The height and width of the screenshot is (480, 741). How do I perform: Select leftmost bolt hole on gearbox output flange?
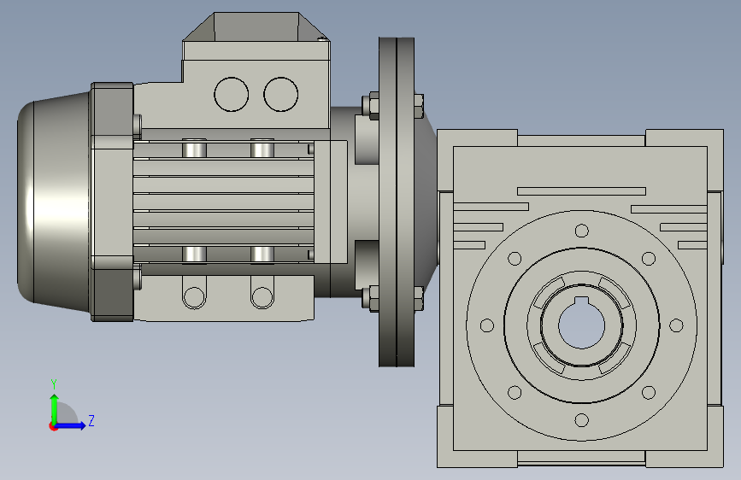[487, 325]
